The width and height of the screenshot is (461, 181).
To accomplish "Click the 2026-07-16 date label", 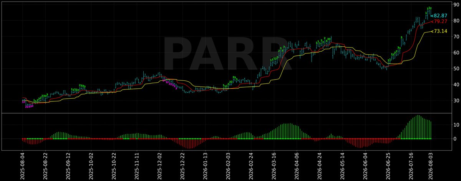I will pos(410,166).
